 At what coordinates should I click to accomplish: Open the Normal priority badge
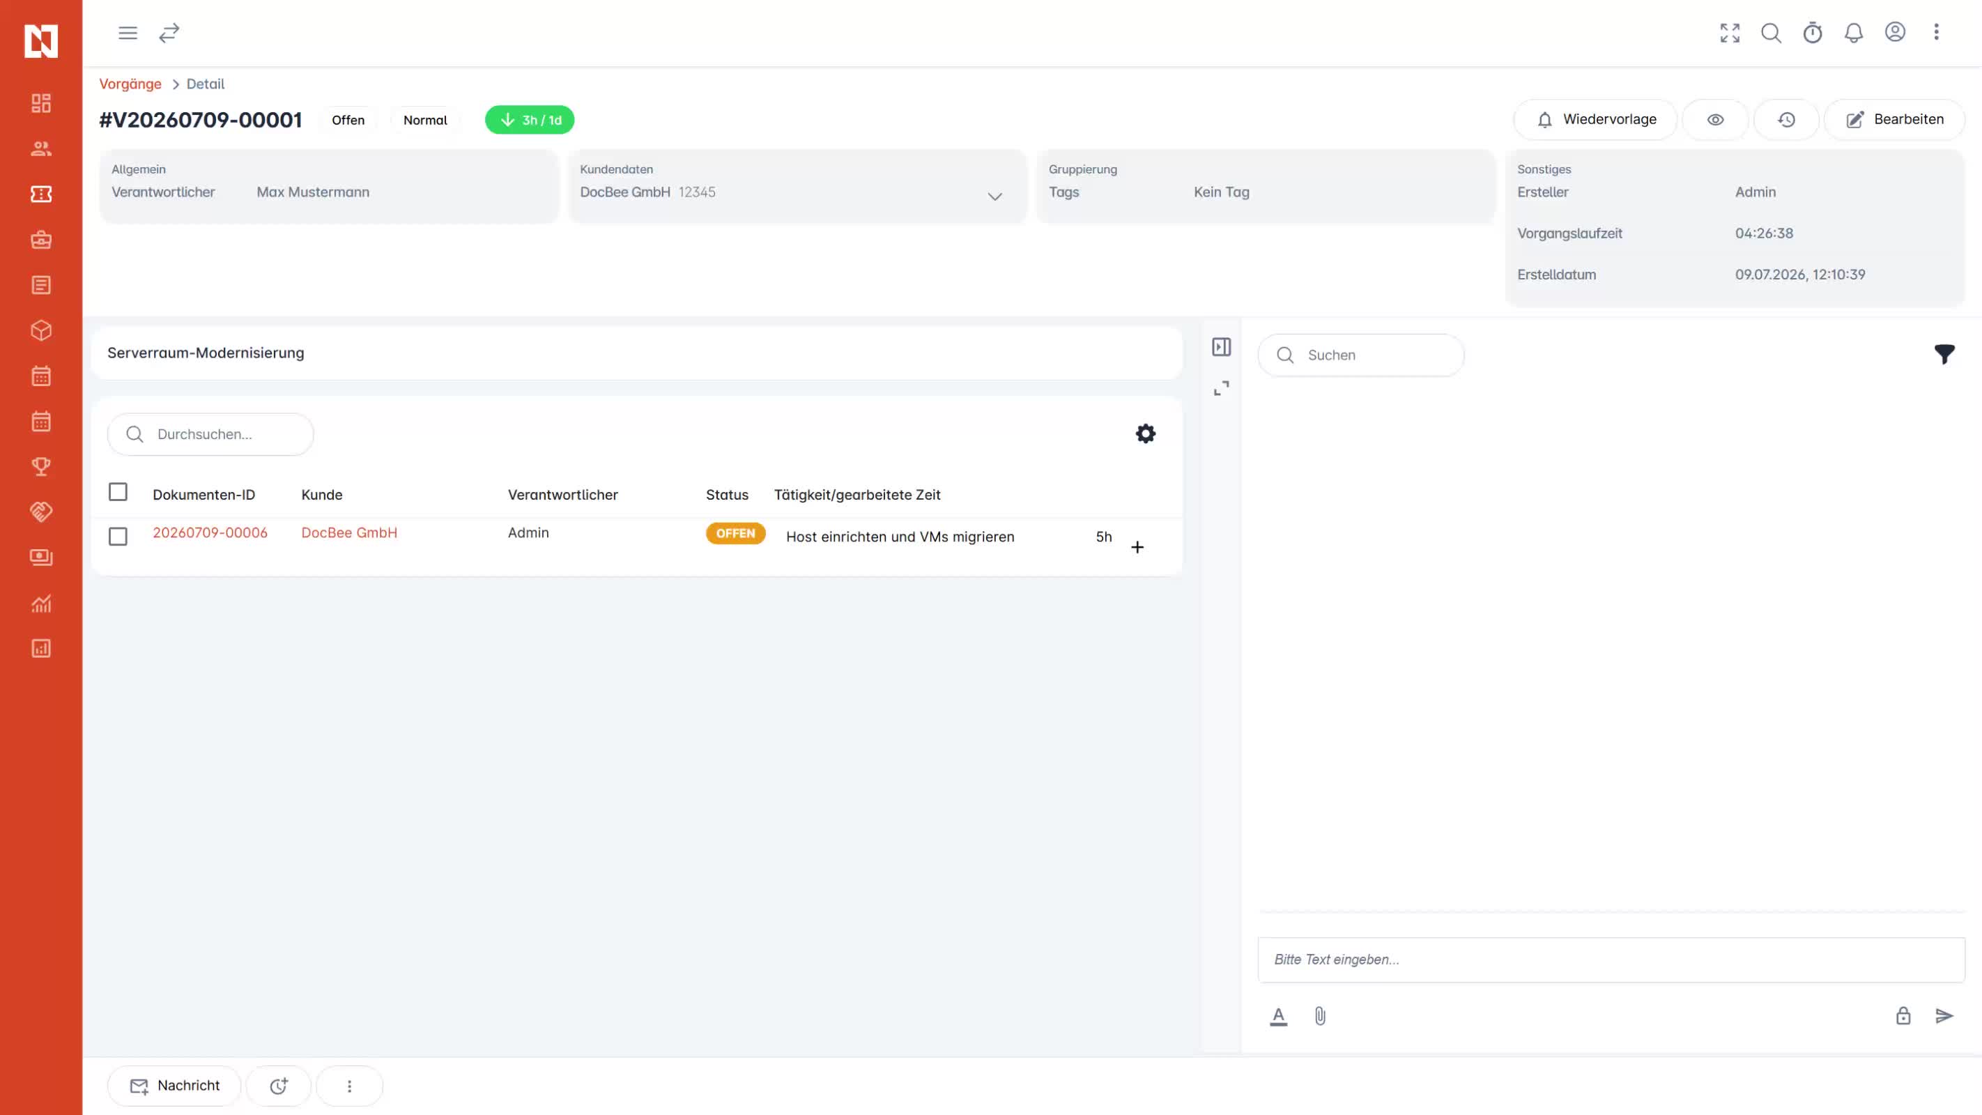click(424, 120)
